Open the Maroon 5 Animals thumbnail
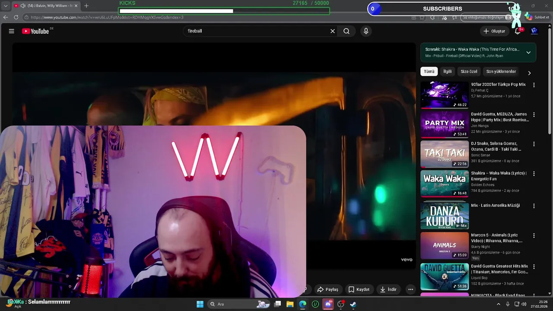This screenshot has width=553, height=311. 445,245
